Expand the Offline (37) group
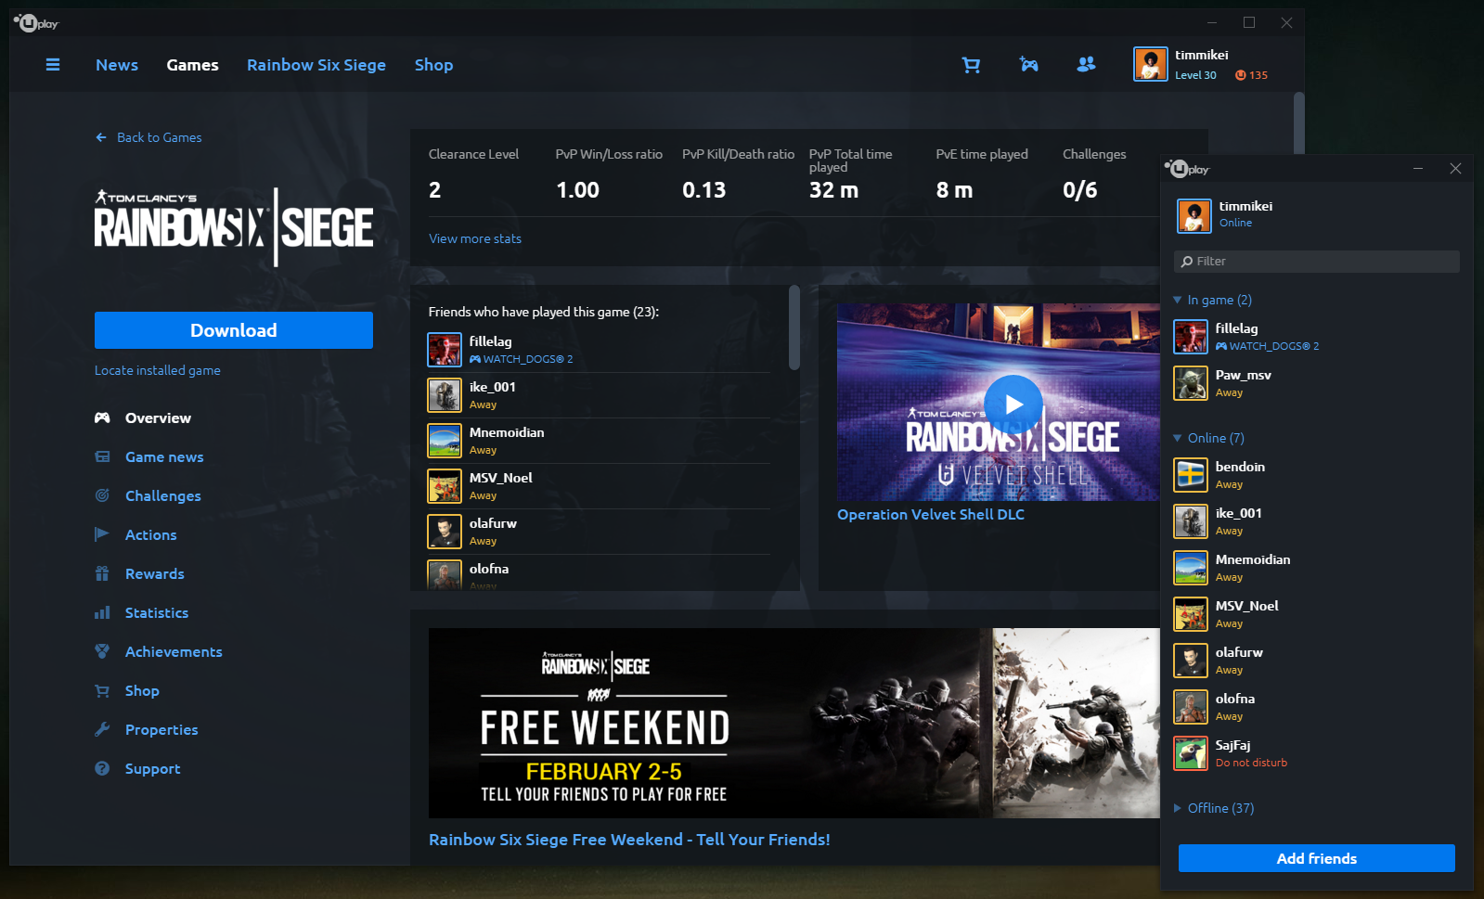 pos(1178,808)
